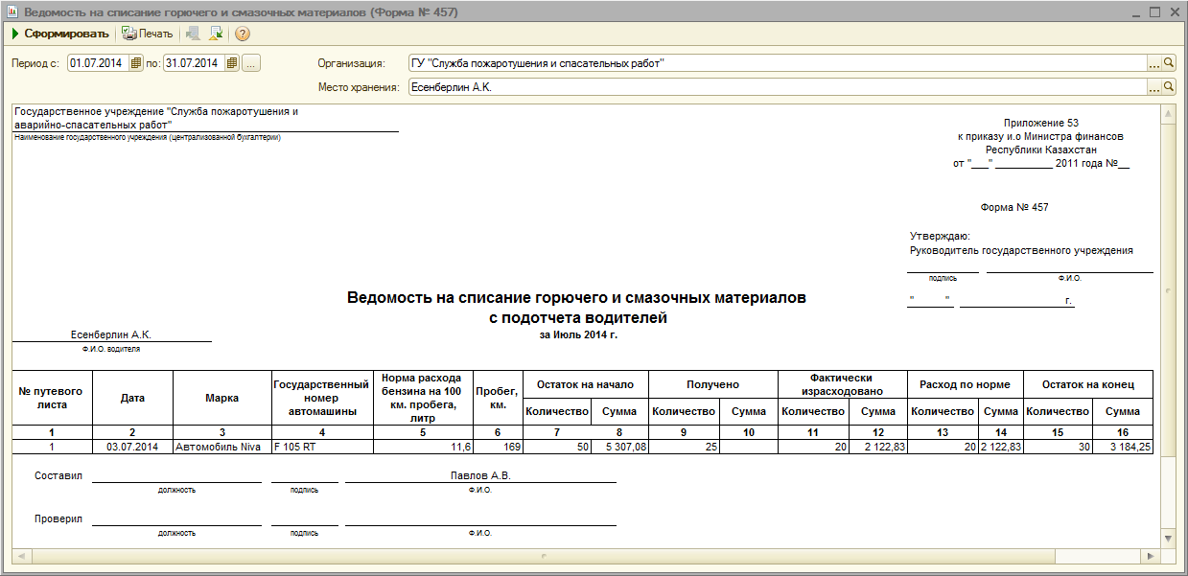Open calendar for period start date

click(x=136, y=63)
